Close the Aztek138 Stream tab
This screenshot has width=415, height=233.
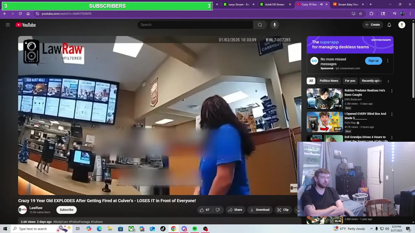coord(290,5)
